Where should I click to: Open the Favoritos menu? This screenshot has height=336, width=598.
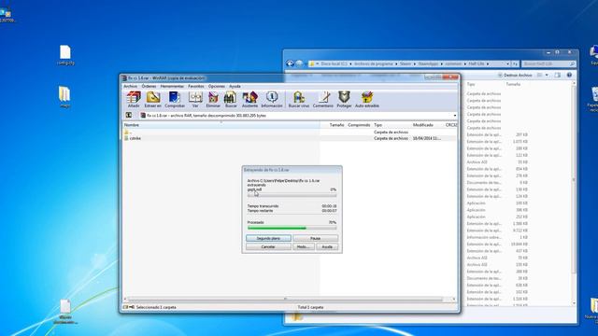pos(196,87)
